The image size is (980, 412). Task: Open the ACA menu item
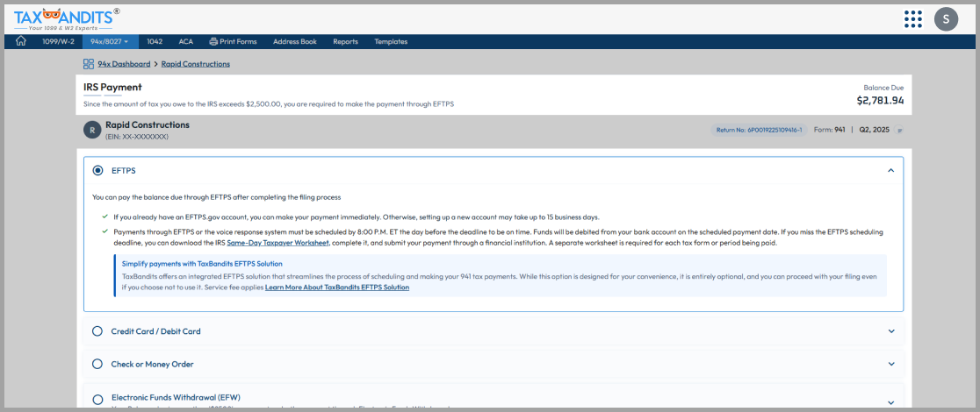pos(185,42)
